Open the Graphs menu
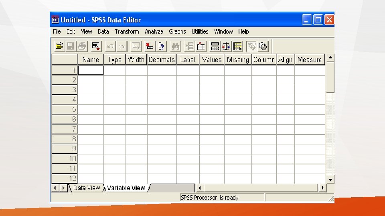Screen dimensions: 385x216 177,32
